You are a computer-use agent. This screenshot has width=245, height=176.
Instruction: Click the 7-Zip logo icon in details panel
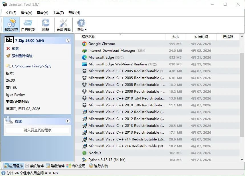(x=9, y=40)
